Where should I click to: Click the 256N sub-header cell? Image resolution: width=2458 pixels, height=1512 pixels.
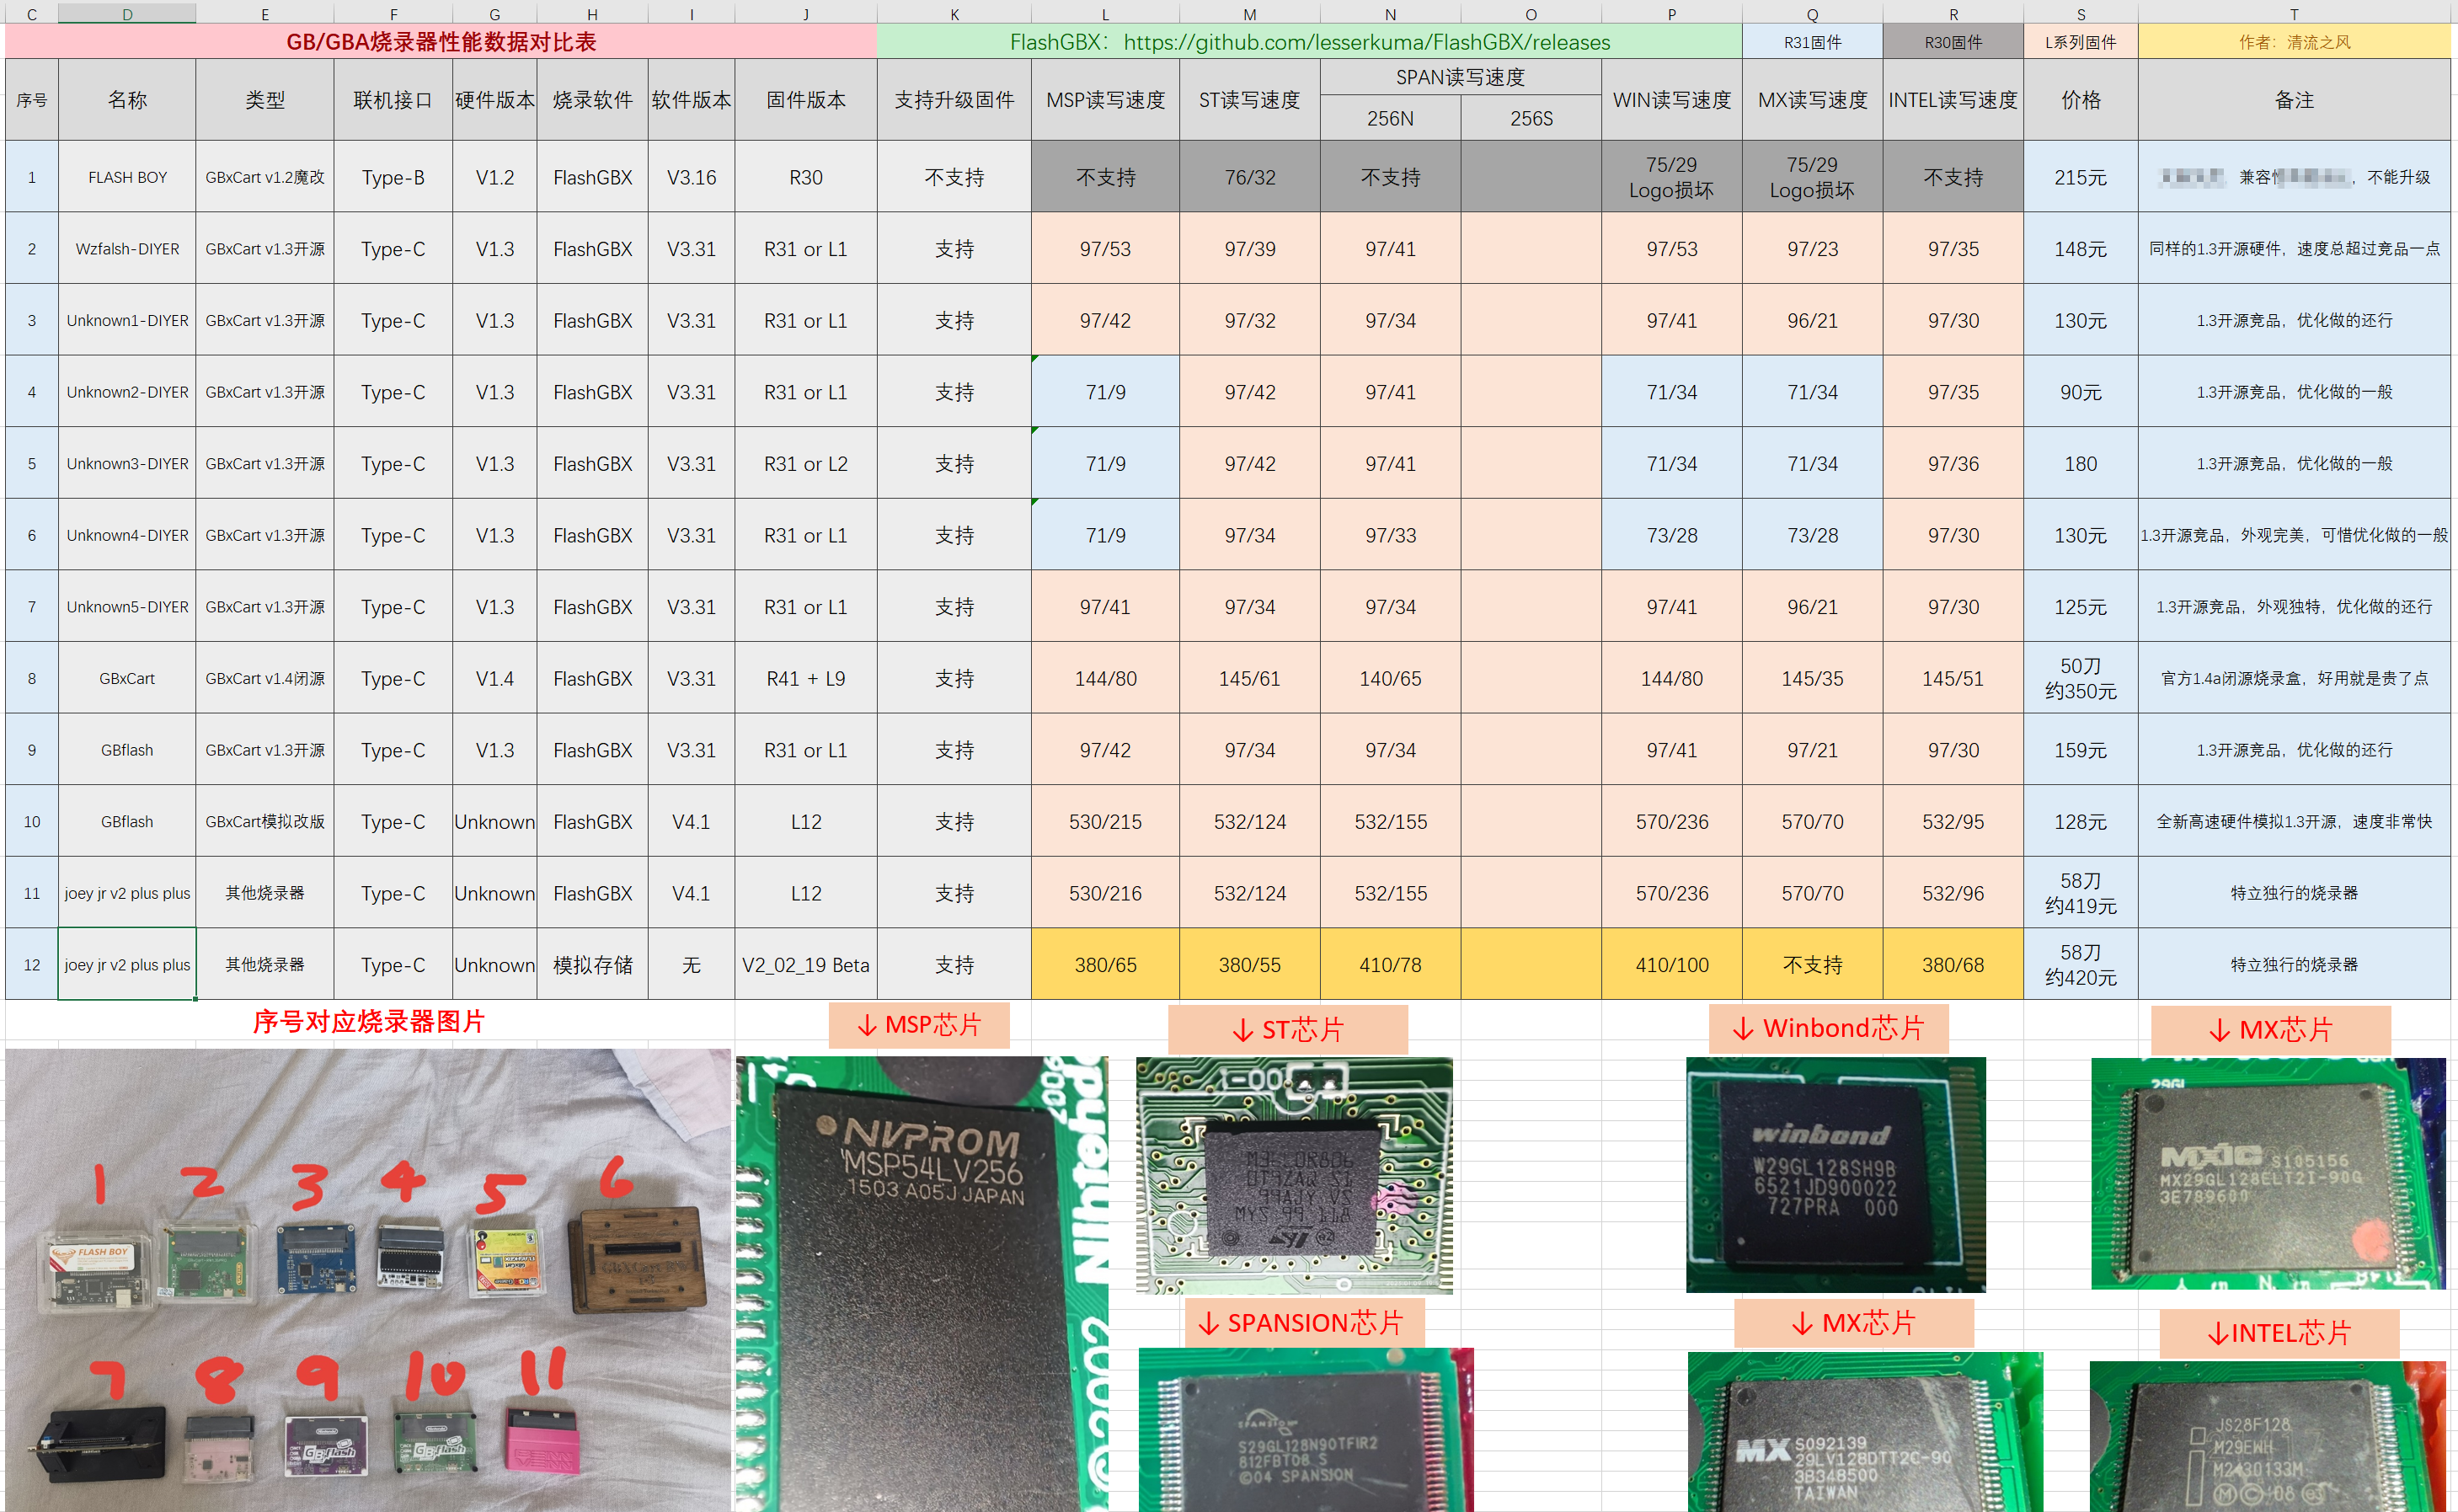(x=1389, y=118)
